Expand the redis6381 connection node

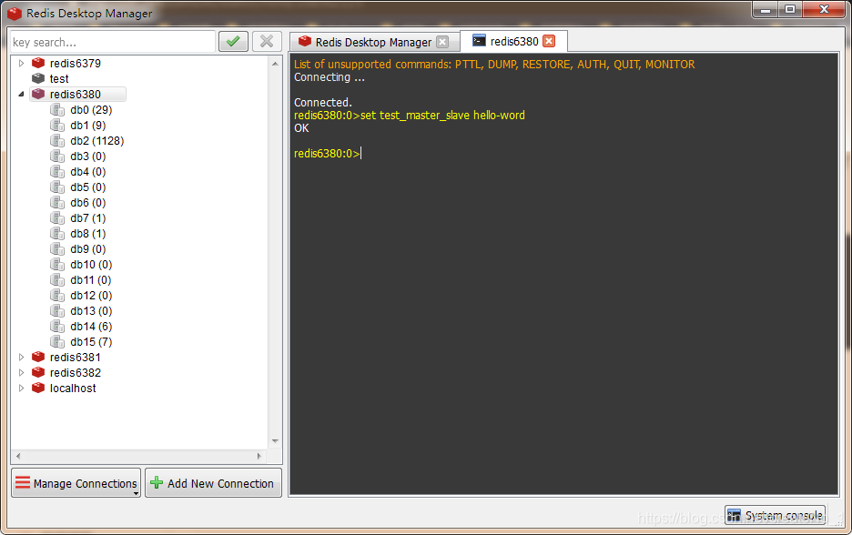coord(21,357)
